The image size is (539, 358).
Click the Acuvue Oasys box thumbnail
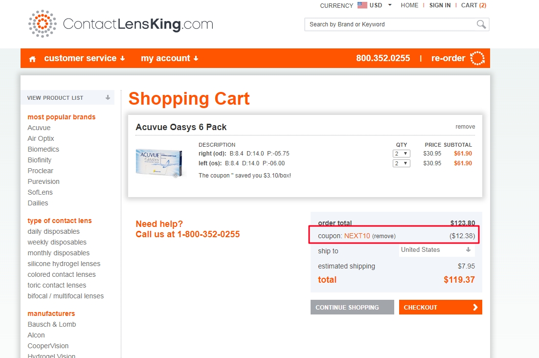(159, 163)
